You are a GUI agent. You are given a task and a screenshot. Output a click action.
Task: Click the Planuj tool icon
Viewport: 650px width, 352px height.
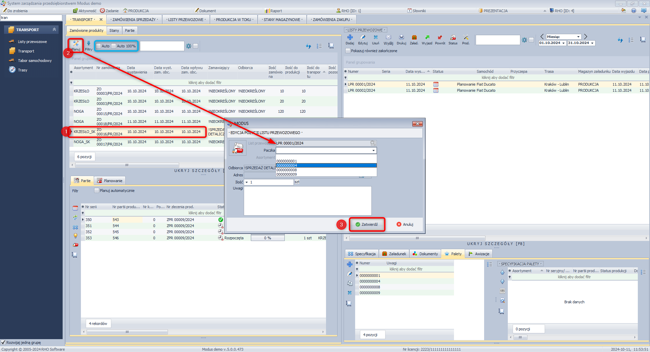75,44
